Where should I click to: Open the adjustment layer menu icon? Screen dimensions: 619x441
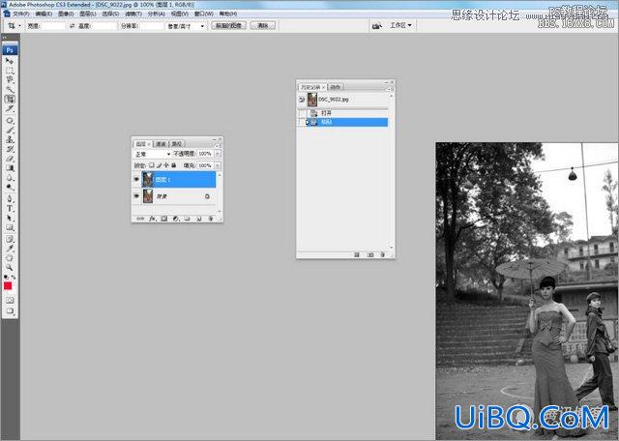176,219
